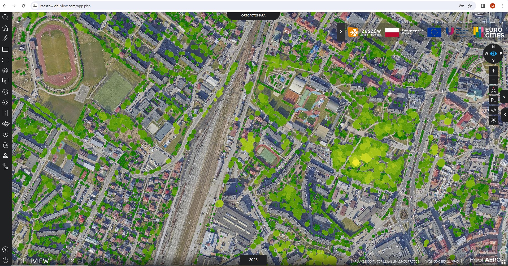508x266 pixels.
Task: Click the brightness and contrast icon
Action: (x=5, y=102)
